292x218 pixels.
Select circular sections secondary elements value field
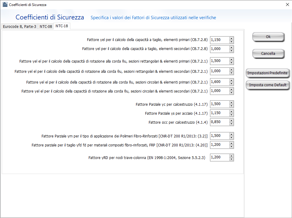click(x=219, y=91)
